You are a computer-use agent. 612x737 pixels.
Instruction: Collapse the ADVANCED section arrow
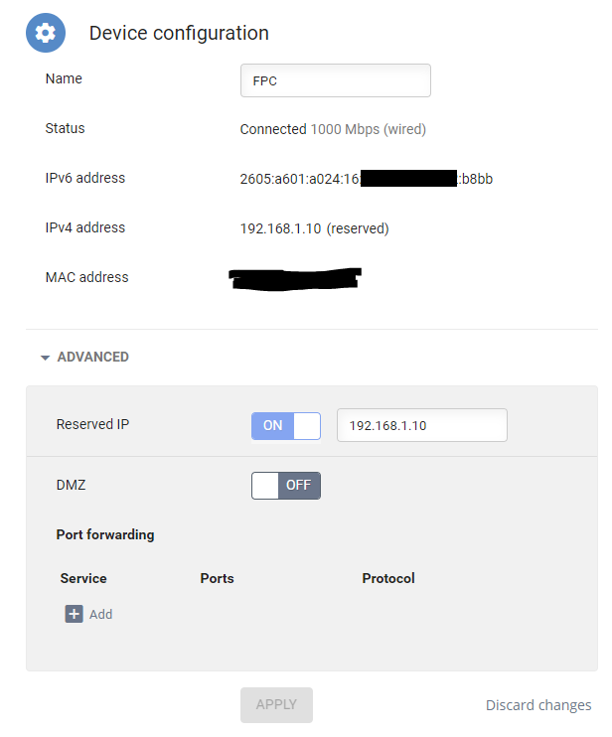coord(45,358)
